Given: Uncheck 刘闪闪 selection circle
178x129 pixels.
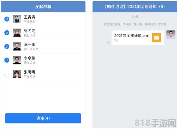Looking at the screenshot, I should (7, 33).
